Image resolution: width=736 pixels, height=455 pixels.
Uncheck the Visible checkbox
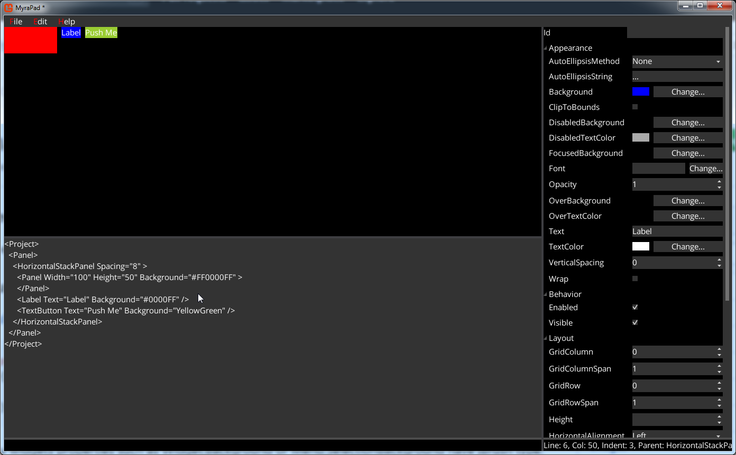635,322
